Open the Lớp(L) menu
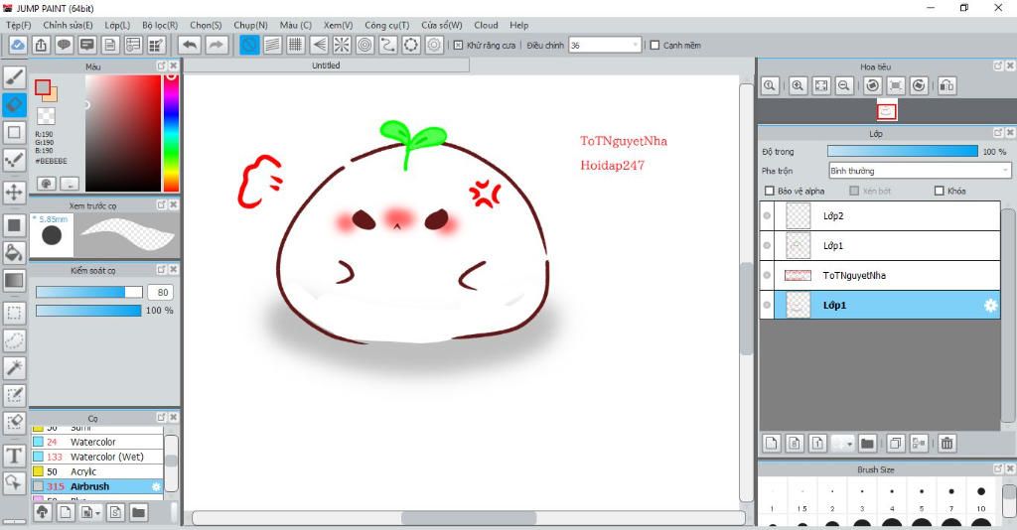The height and width of the screenshot is (530, 1017). coord(117,25)
